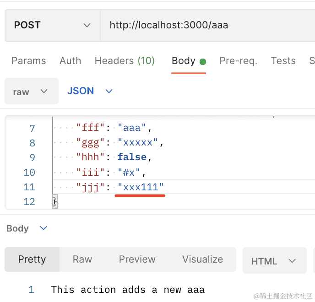315x302 pixels.
Task: Go to the Pre-req. tab
Action: [x=238, y=61]
